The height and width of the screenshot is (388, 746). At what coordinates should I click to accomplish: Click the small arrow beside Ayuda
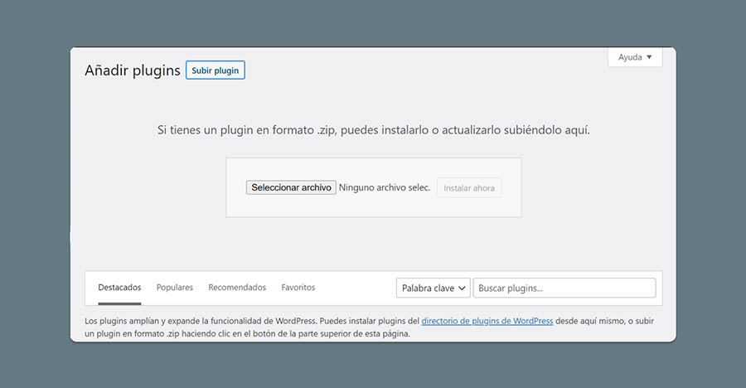point(649,57)
